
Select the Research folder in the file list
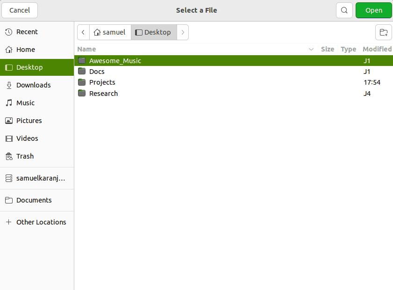coord(103,93)
